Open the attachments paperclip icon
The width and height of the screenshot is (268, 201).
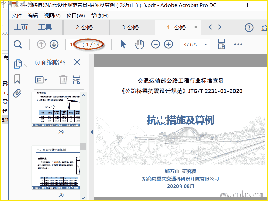17,93
